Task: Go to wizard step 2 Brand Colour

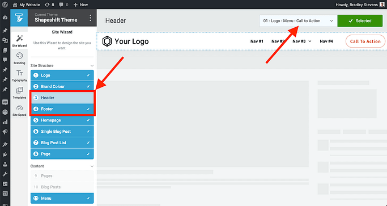Action: tap(62, 87)
